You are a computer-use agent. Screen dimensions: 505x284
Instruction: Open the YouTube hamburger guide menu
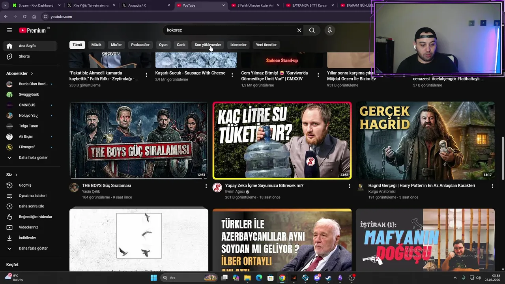(x=9, y=30)
